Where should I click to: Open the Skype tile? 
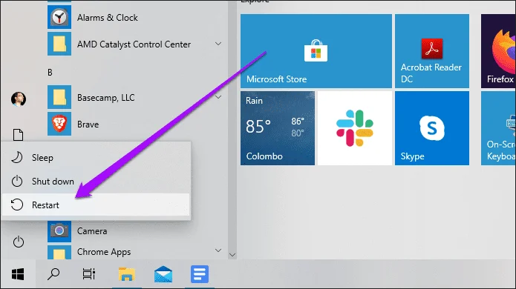pos(432,128)
